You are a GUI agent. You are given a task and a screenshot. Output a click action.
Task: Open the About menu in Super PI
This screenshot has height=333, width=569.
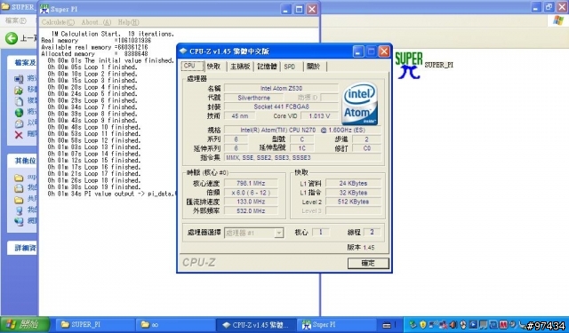pyautogui.click(x=96, y=22)
